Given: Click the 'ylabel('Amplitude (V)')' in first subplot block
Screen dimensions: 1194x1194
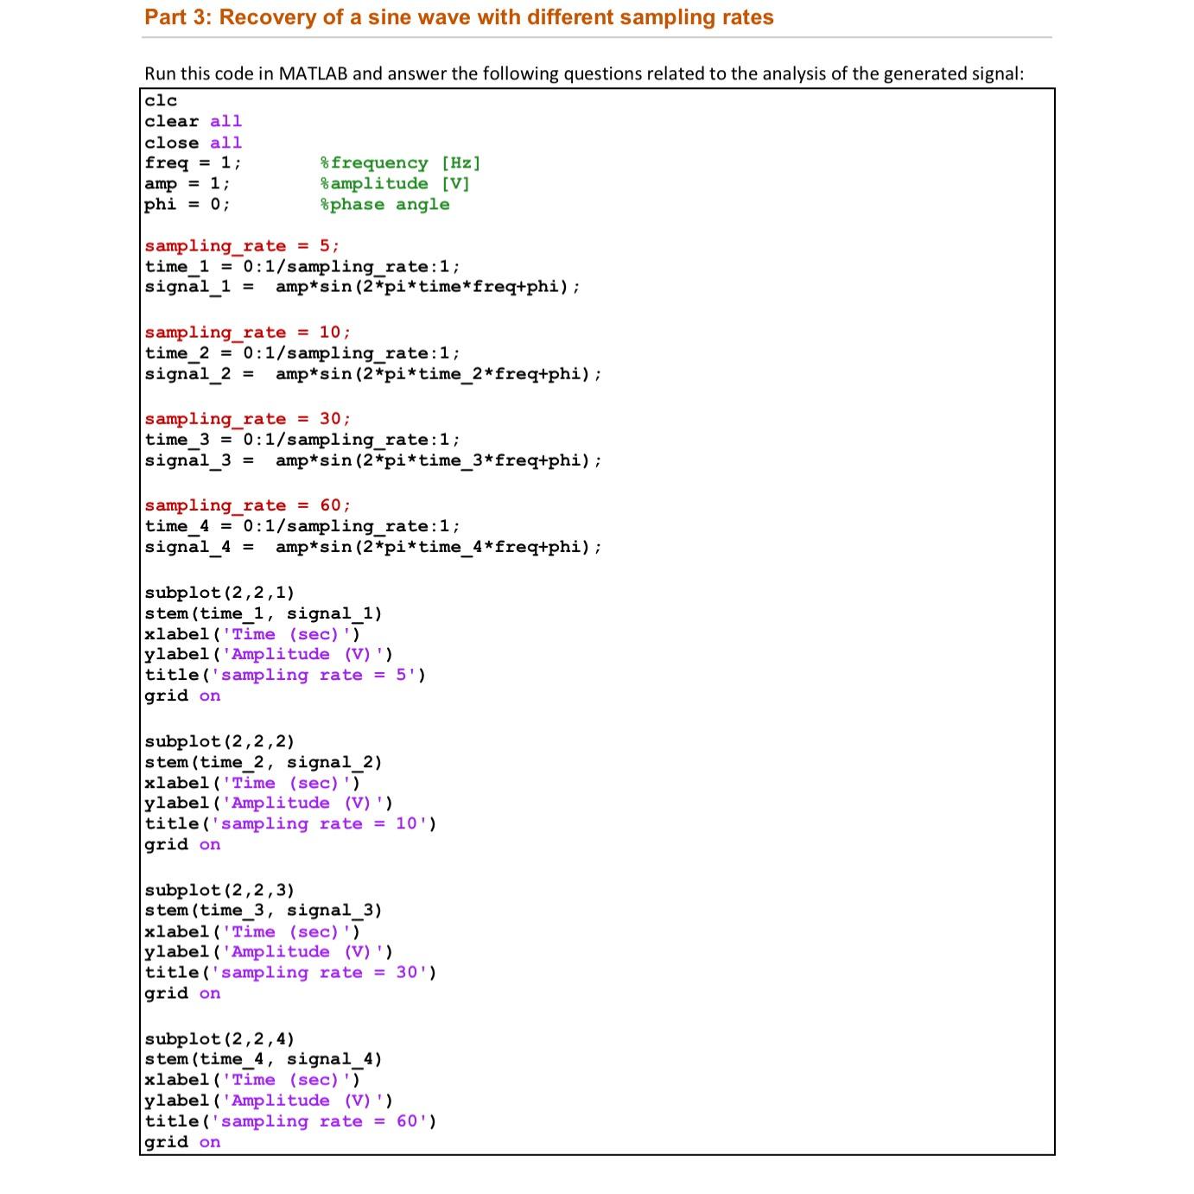Looking at the screenshot, I should pos(268,654).
